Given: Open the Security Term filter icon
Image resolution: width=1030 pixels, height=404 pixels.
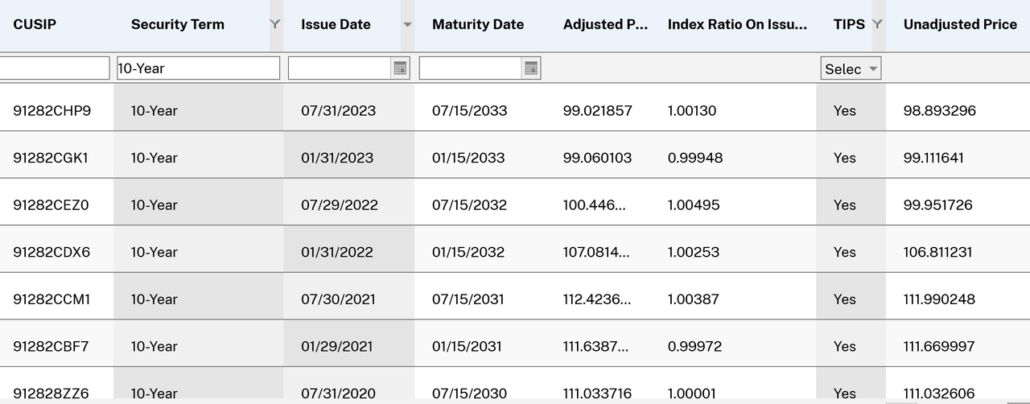Looking at the screenshot, I should (275, 24).
